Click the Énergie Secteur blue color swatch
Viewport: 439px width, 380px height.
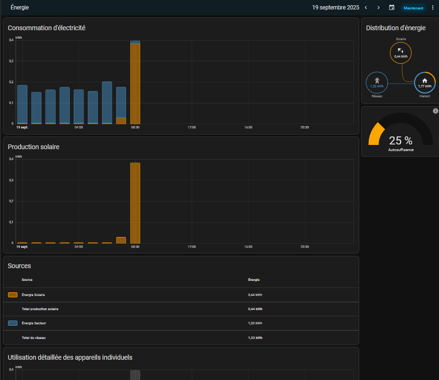13,323
